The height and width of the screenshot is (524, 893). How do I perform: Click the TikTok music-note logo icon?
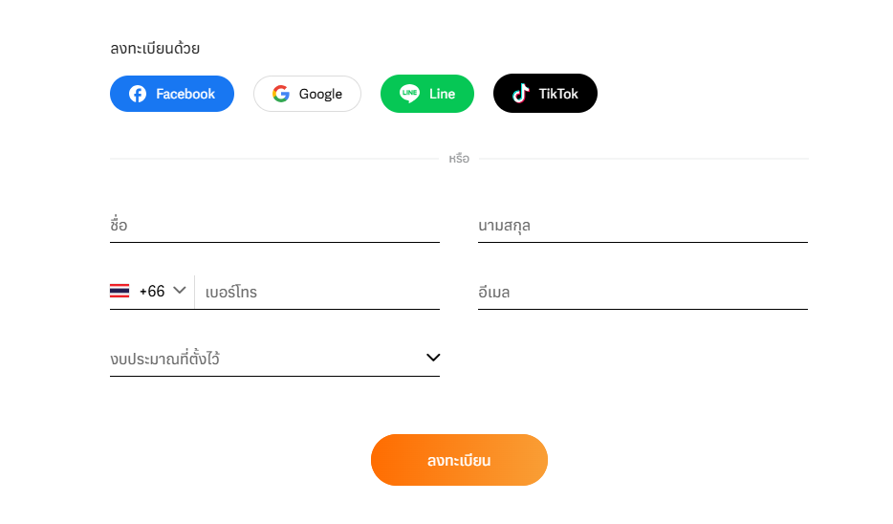click(x=520, y=94)
